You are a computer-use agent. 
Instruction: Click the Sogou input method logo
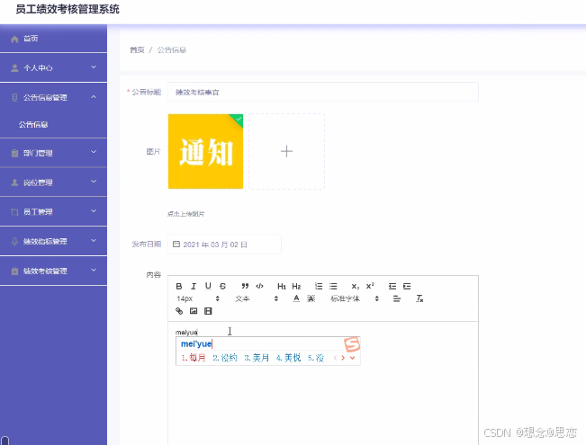[x=352, y=343]
